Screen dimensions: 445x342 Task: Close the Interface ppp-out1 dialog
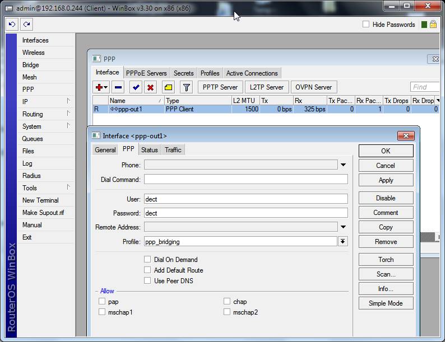click(x=406, y=135)
